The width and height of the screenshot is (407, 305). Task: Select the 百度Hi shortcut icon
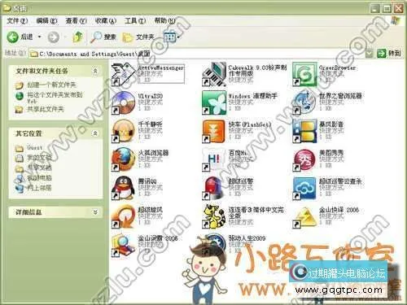[x=214, y=160]
